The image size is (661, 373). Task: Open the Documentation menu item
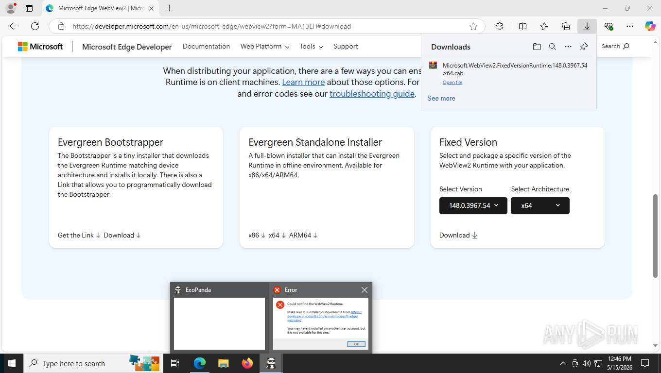click(206, 46)
